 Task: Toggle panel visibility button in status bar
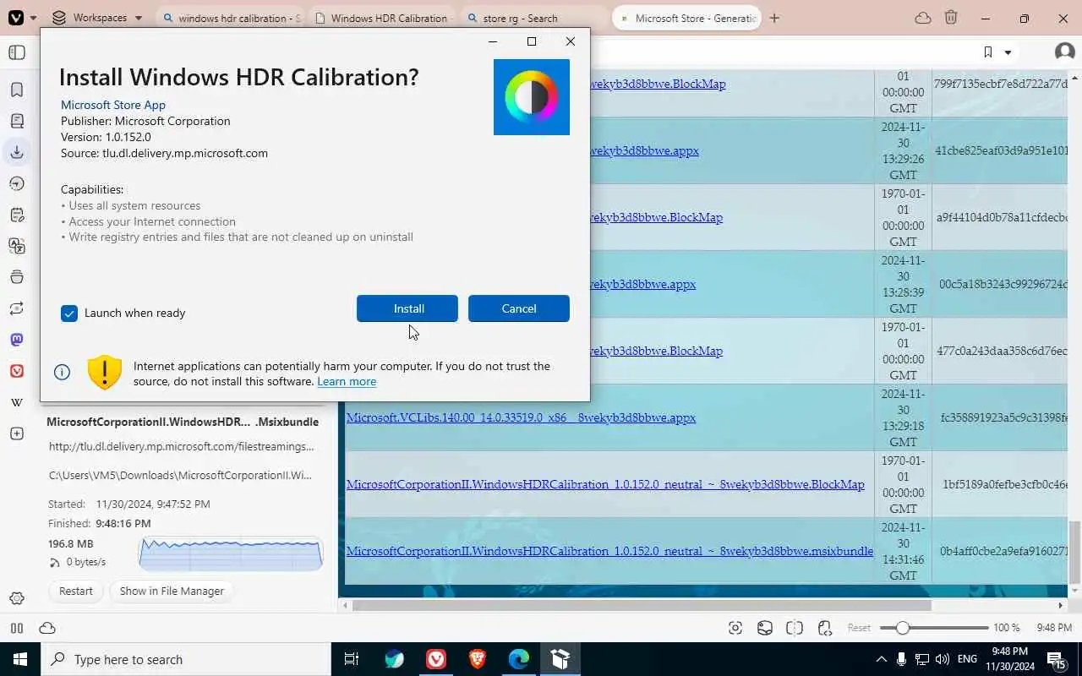[x=16, y=628]
